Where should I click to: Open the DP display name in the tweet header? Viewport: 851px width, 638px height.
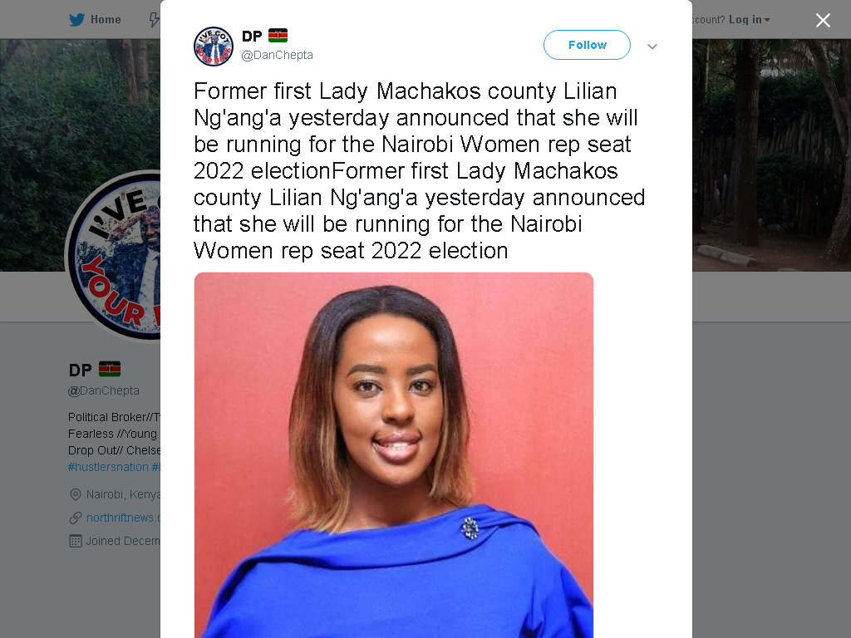[x=252, y=37]
